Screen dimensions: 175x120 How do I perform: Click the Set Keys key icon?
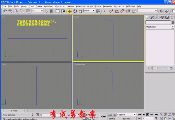(x=103, y=116)
